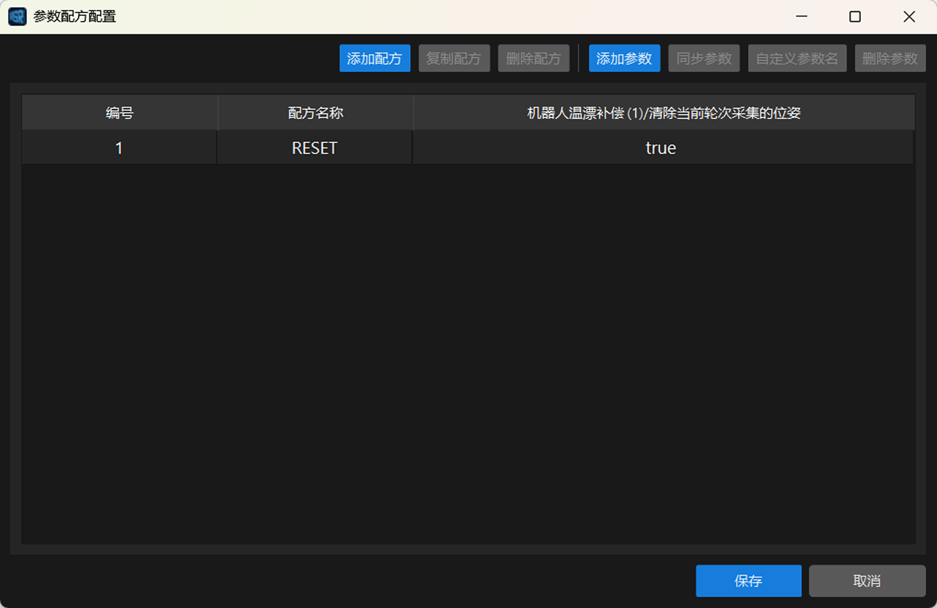Screen dimensions: 937x608
Task: Select the RESET recipe name cell
Action: point(315,148)
